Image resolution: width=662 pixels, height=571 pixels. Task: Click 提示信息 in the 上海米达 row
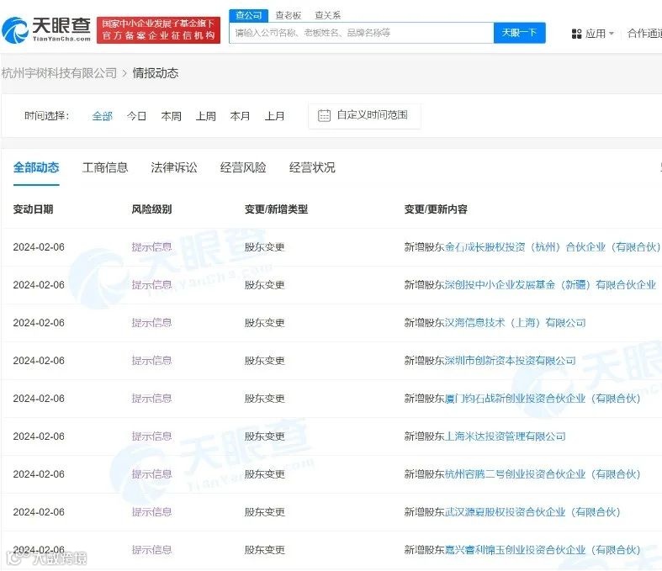151,436
